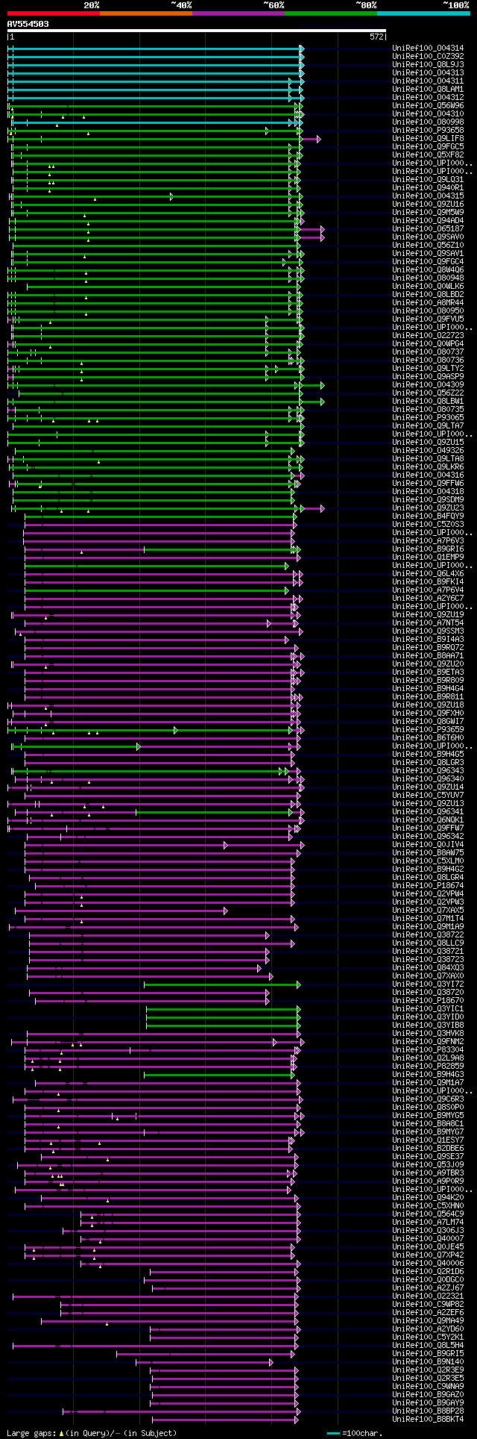
Task: Click the purple ~60% identity legend segment
Action: pyautogui.click(x=238, y=13)
